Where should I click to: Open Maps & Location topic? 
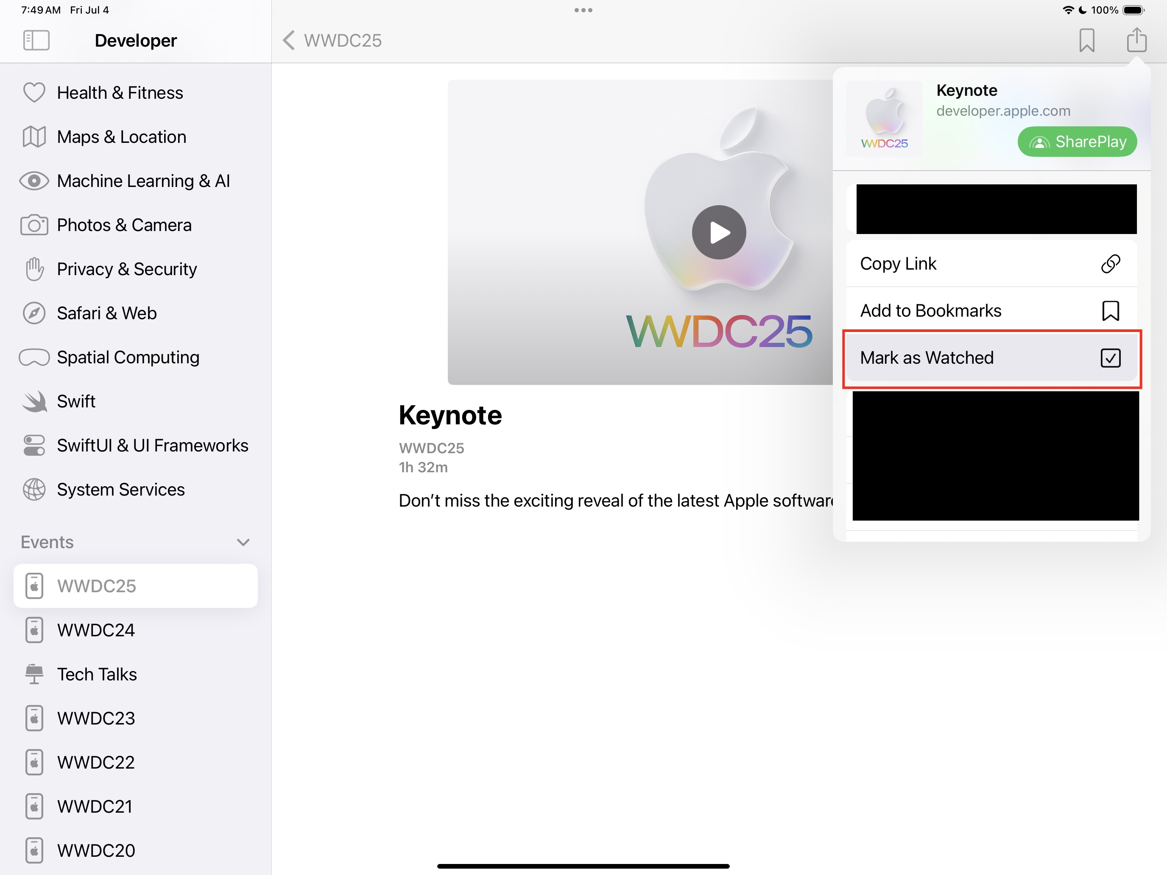click(x=136, y=137)
